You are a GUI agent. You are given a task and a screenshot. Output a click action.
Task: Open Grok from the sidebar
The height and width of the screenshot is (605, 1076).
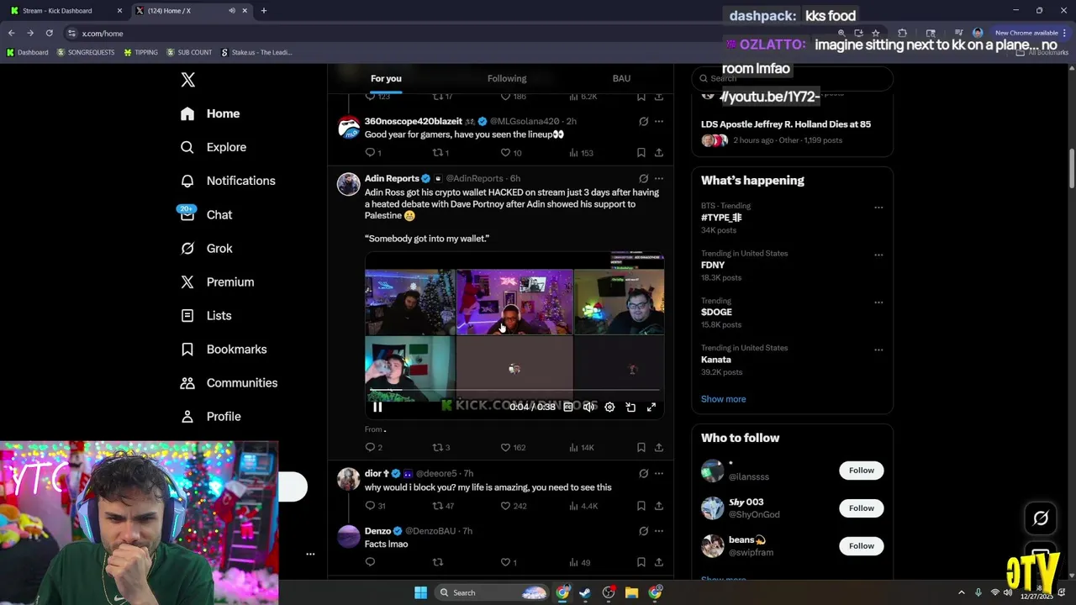coord(207,248)
